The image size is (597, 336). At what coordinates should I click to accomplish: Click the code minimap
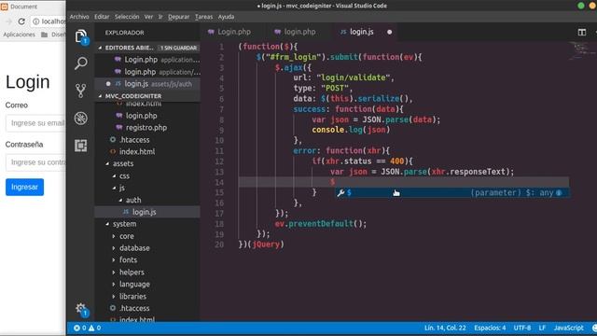(581, 51)
